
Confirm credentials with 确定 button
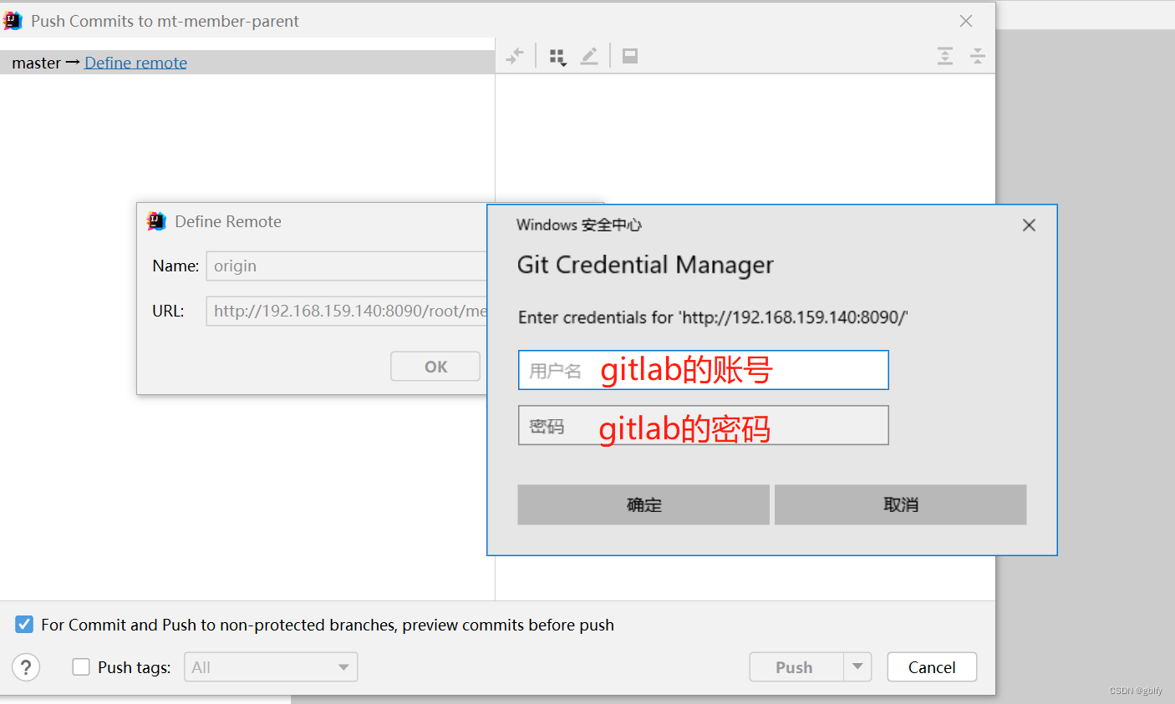point(643,504)
